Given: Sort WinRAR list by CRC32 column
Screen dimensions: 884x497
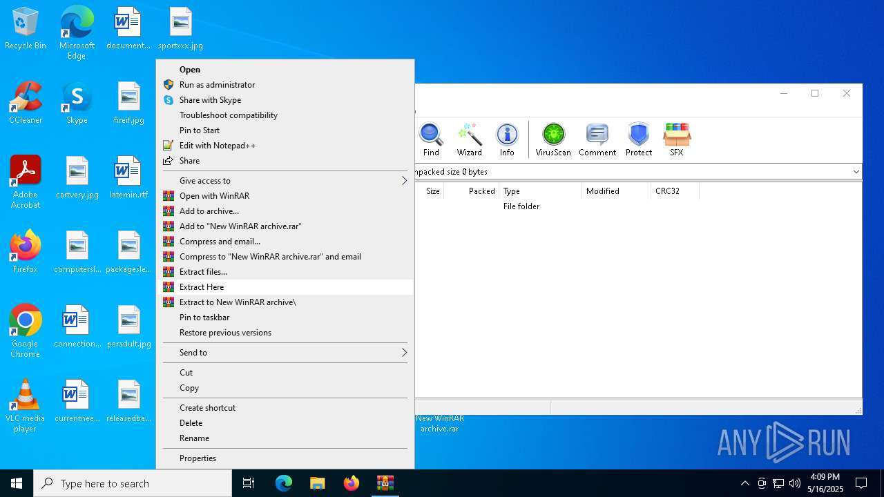Looking at the screenshot, I should point(675,191).
